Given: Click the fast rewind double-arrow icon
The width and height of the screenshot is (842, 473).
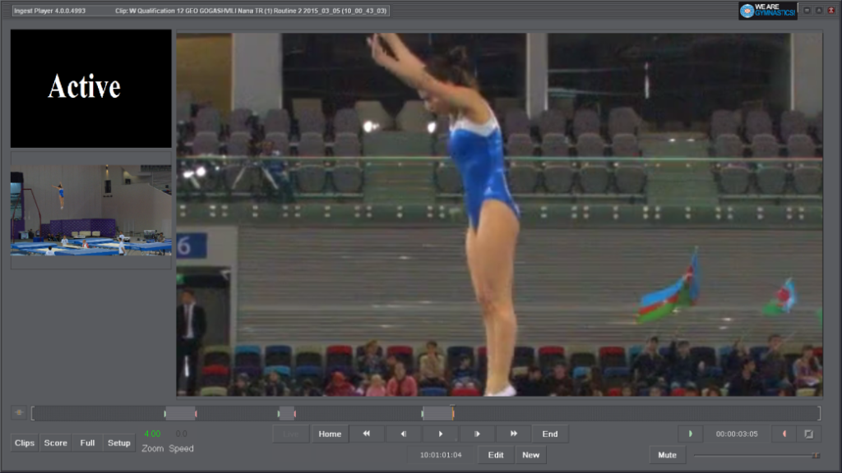Looking at the screenshot, I should click(367, 434).
